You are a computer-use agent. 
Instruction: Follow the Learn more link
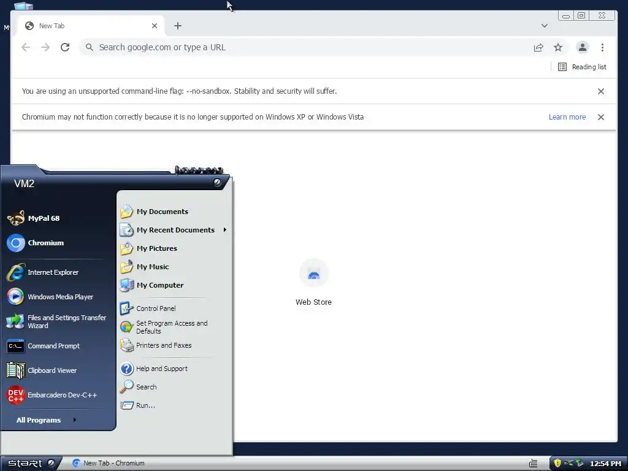point(567,117)
